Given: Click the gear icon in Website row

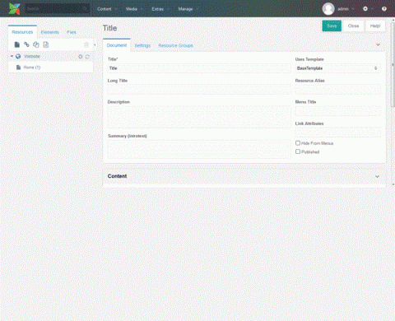Looking at the screenshot, I should [81, 57].
